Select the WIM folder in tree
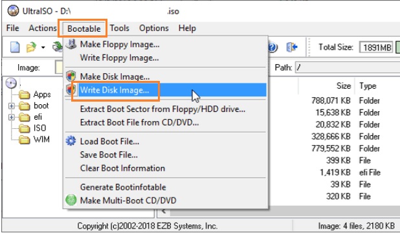 [x=34, y=139]
